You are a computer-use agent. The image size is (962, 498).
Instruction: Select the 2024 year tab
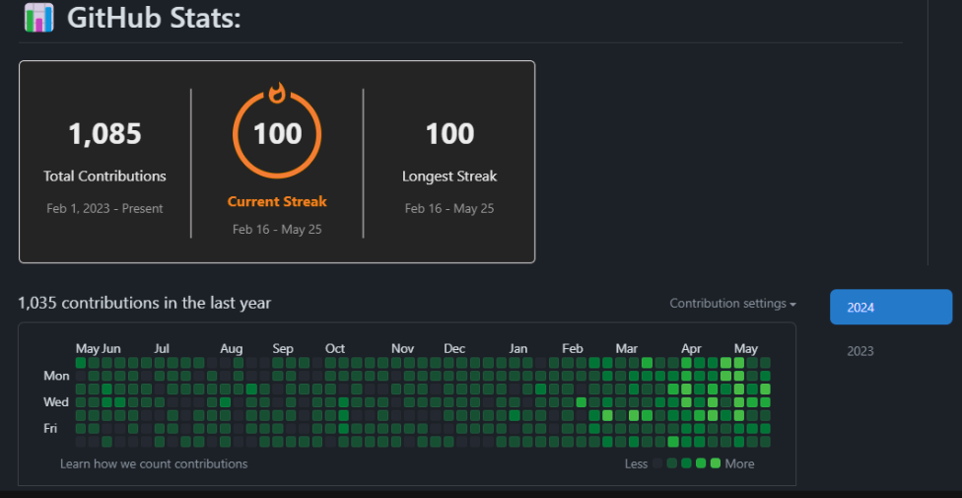(x=890, y=307)
